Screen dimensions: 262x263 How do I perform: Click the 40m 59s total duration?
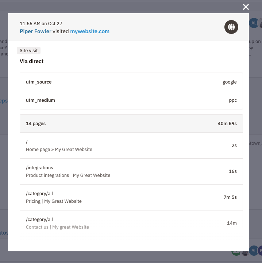[227, 123]
